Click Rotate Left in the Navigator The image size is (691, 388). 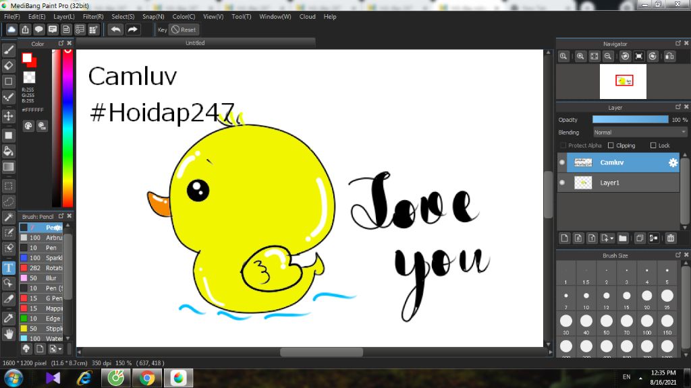[x=626, y=57]
